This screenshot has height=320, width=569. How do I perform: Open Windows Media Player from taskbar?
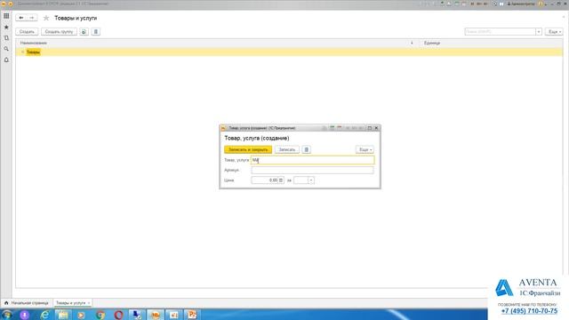(81, 315)
